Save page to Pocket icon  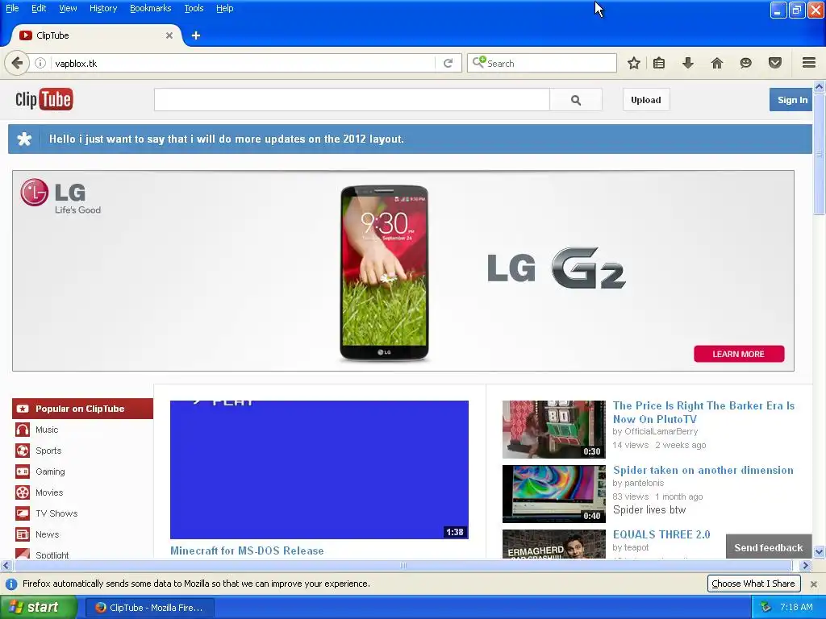click(774, 63)
